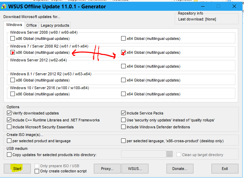Close the WSUS Offline Update window
Viewport: 244px width, 179px height.
234,6
